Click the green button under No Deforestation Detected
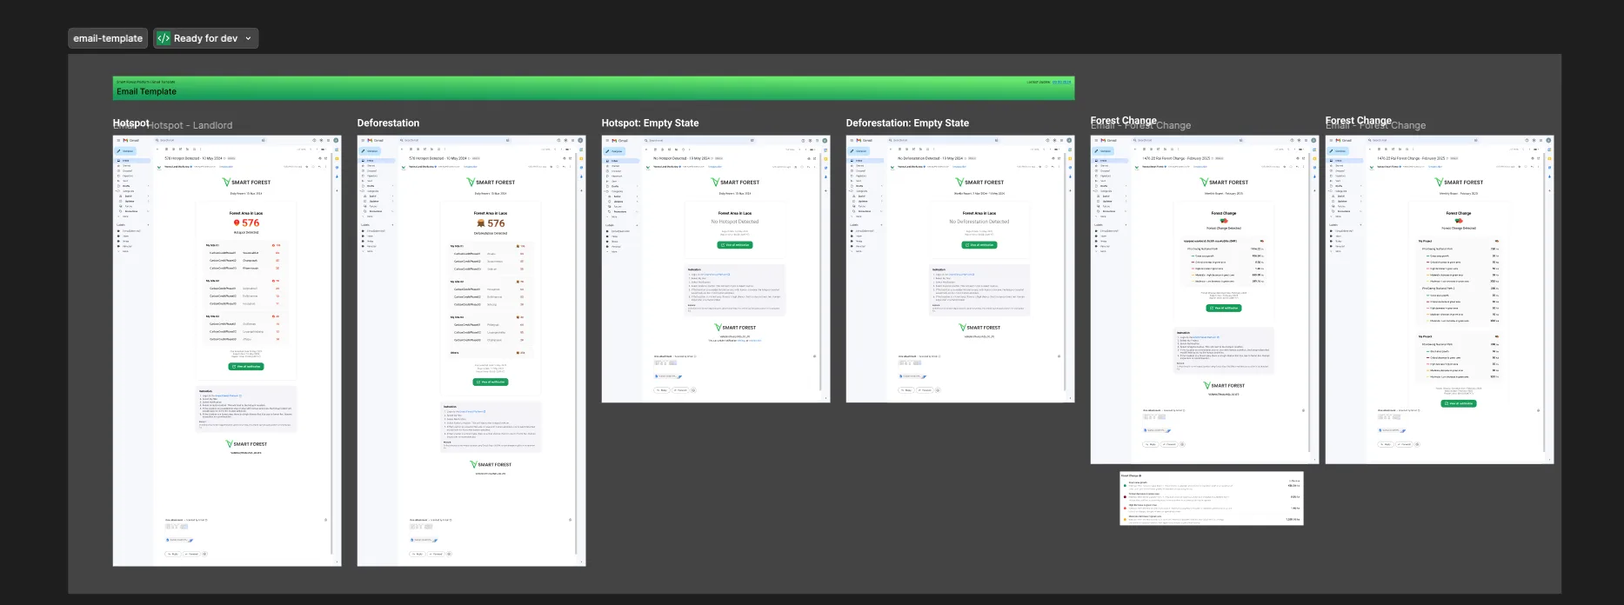Image resolution: width=1624 pixels, height=605 pixels. [979, 245]
